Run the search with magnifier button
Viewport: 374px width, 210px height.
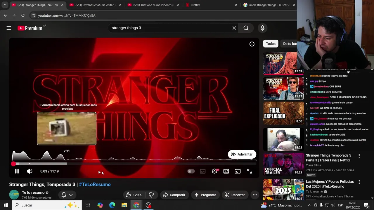246,28
